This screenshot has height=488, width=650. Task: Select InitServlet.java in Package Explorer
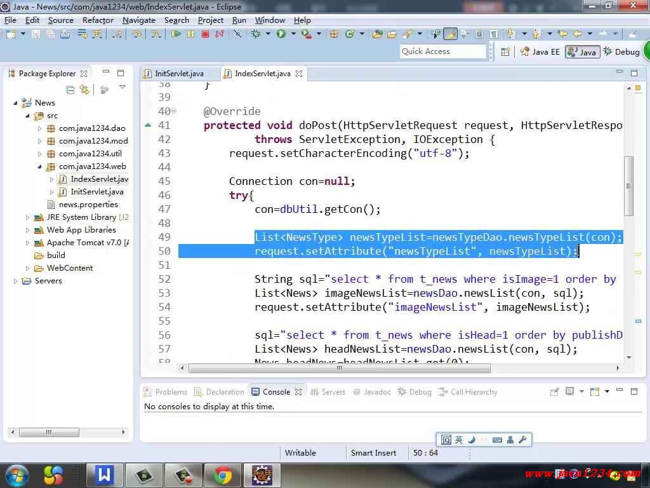tap(96, 192)
